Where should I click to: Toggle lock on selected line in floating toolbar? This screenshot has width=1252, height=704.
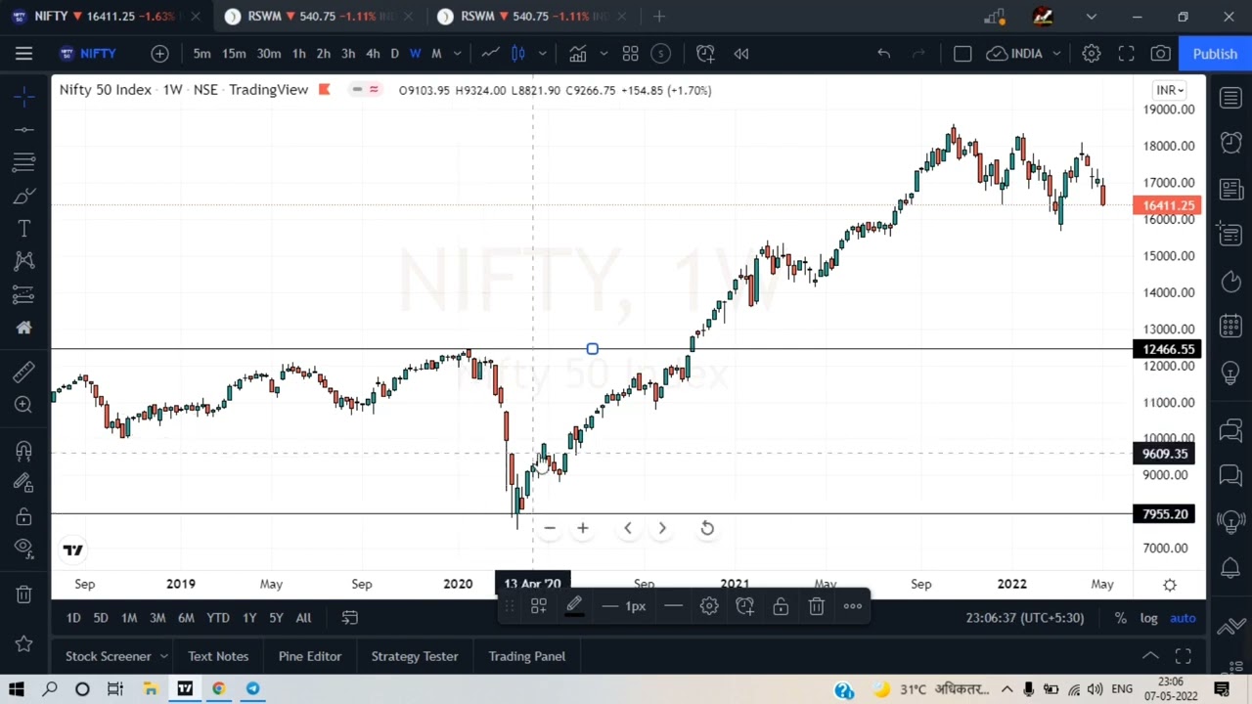pyautogui.click(x=781, y=606)
